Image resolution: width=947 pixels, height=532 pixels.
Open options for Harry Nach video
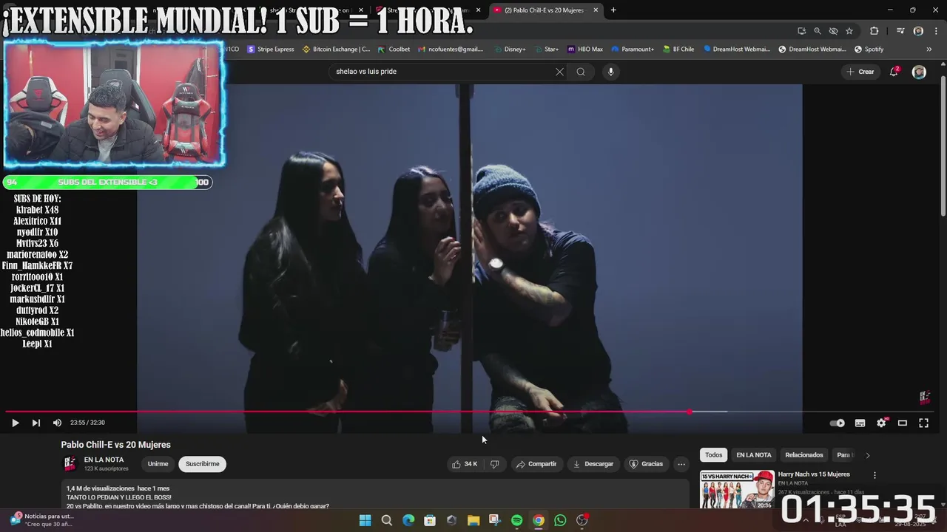(874, 476)
